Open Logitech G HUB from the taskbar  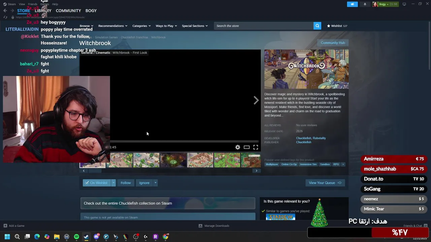tap(145, 237)
